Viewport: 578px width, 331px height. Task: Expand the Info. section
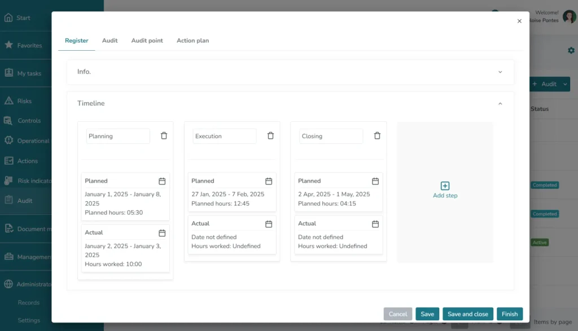[x=500, y=72]
